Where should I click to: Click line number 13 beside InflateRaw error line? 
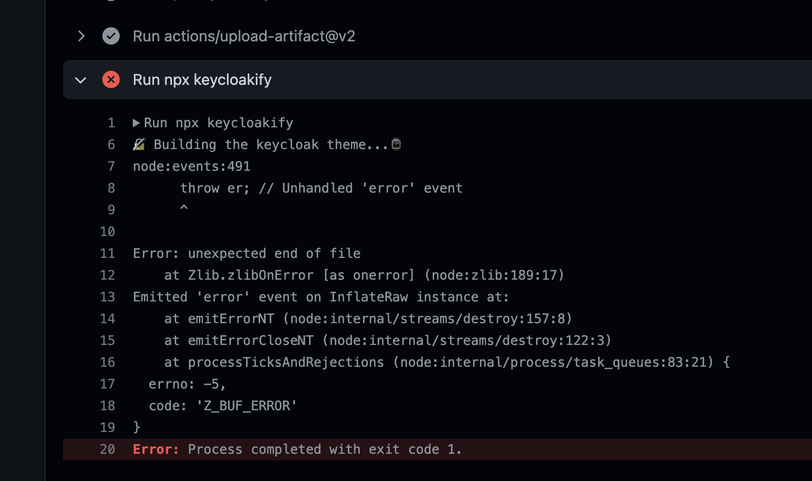[107, 297]
